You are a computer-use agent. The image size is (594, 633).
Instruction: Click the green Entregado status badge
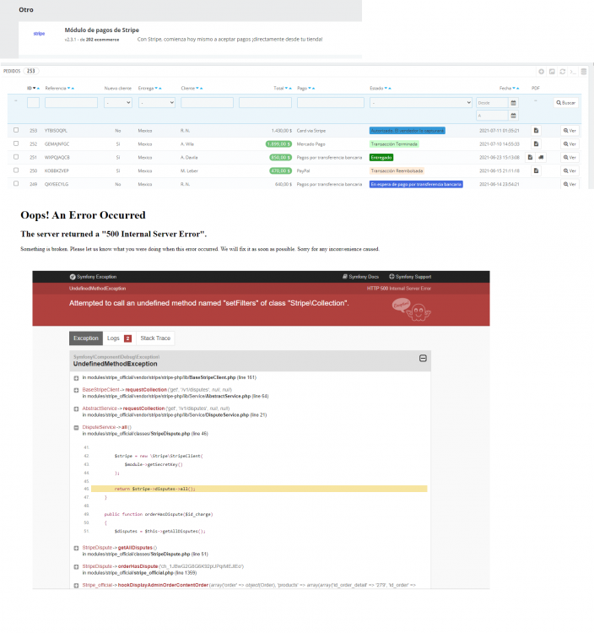[381, 158]
